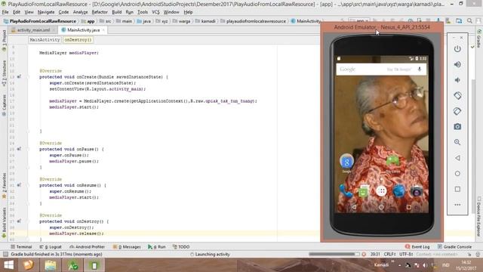Click the override gutter icon beside onPause
483x272 pixels.
(19, 149)
